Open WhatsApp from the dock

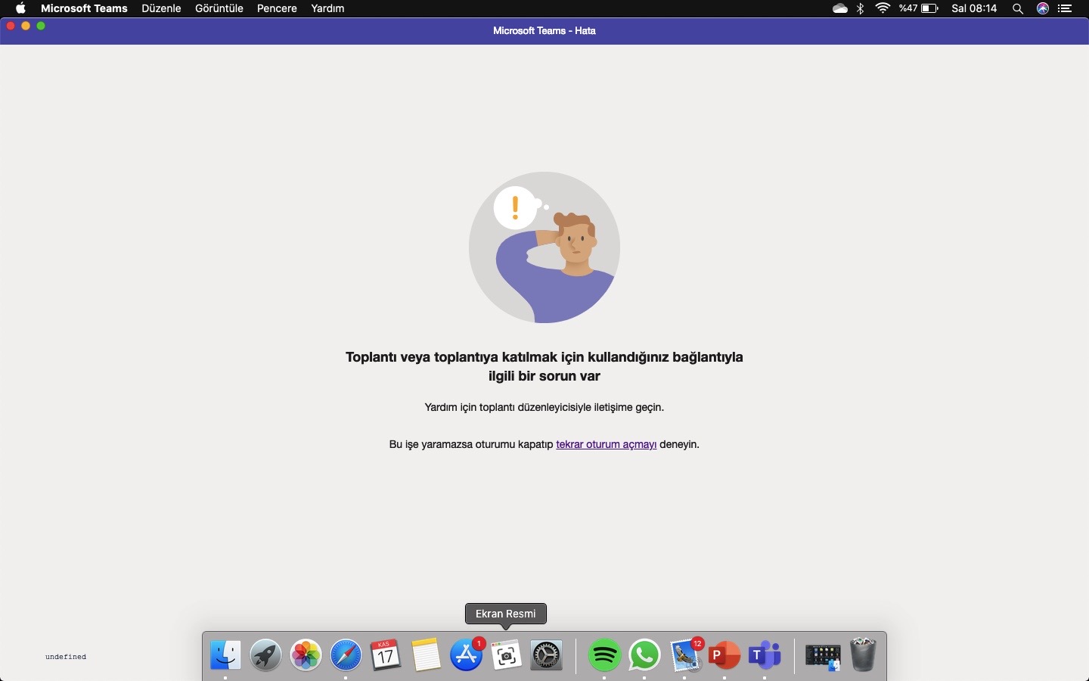coord(645,655)
